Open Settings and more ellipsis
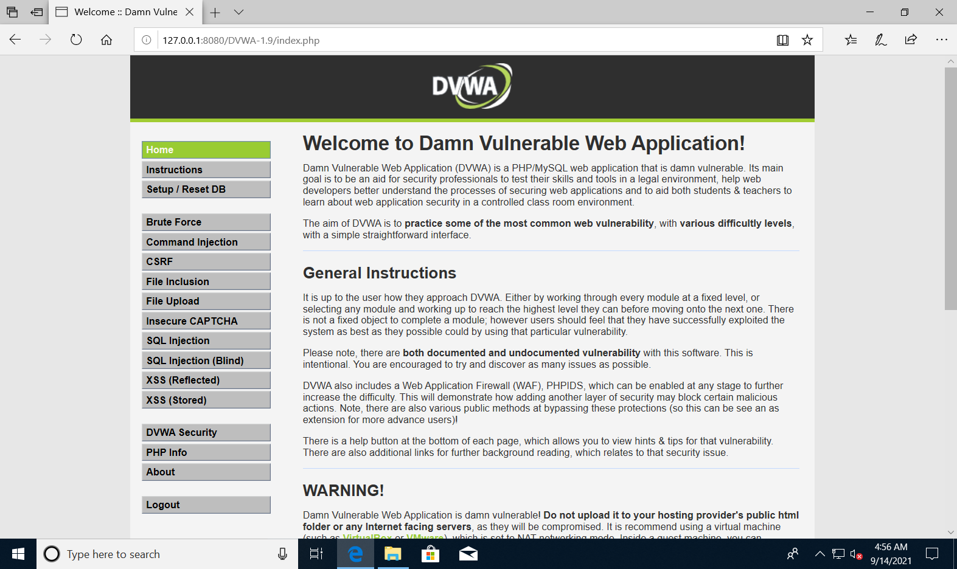The height and width of the screenshot is (569, 957). [x=941, y=40]
